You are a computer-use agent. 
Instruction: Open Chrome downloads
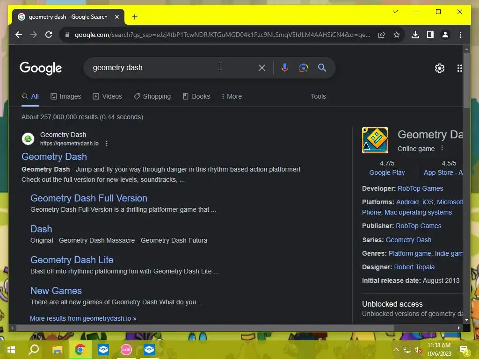tap(415, 35)
